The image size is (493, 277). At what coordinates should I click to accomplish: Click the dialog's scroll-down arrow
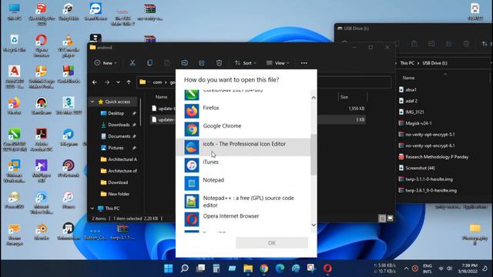[314, 225]
